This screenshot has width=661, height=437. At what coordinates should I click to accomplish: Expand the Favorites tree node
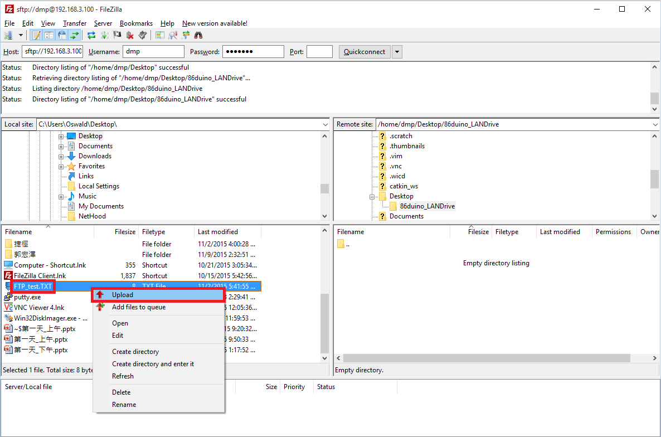(61, 167)
